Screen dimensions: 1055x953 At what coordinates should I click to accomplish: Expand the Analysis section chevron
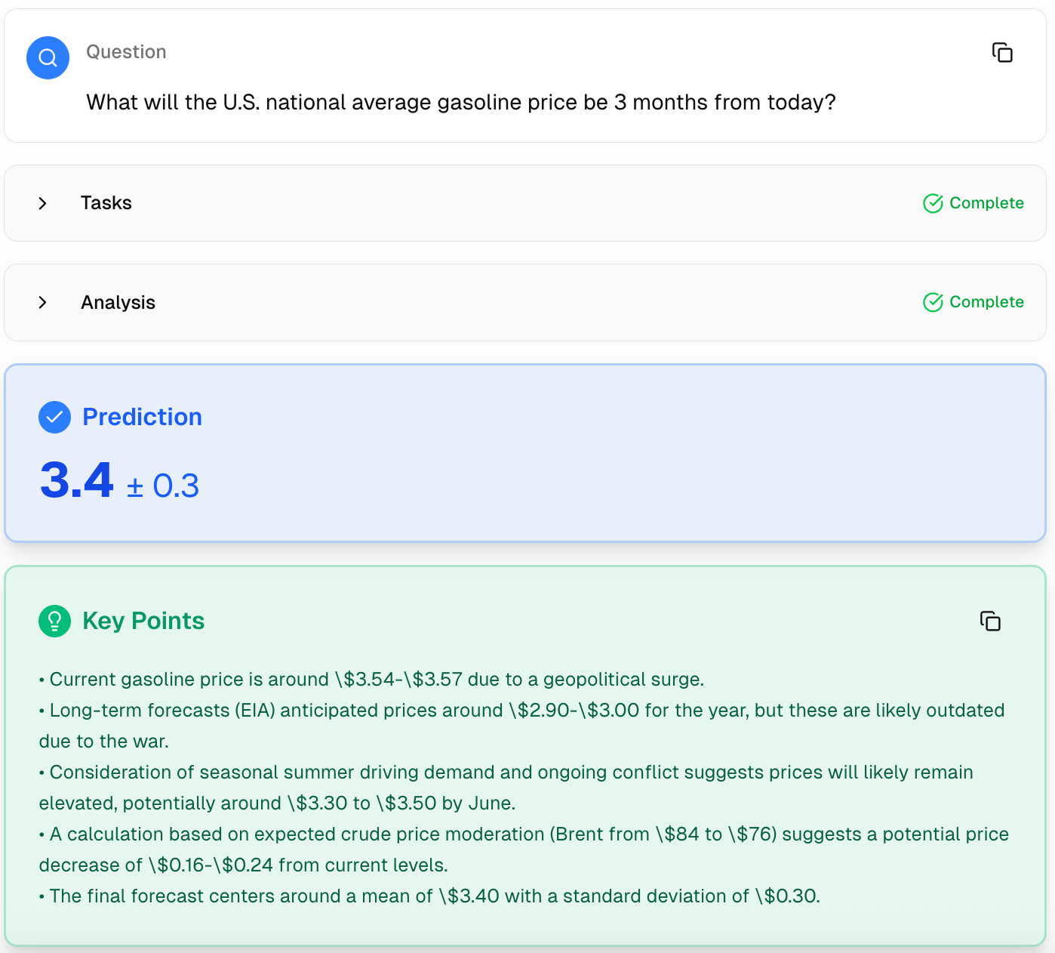tap(43, 302)
